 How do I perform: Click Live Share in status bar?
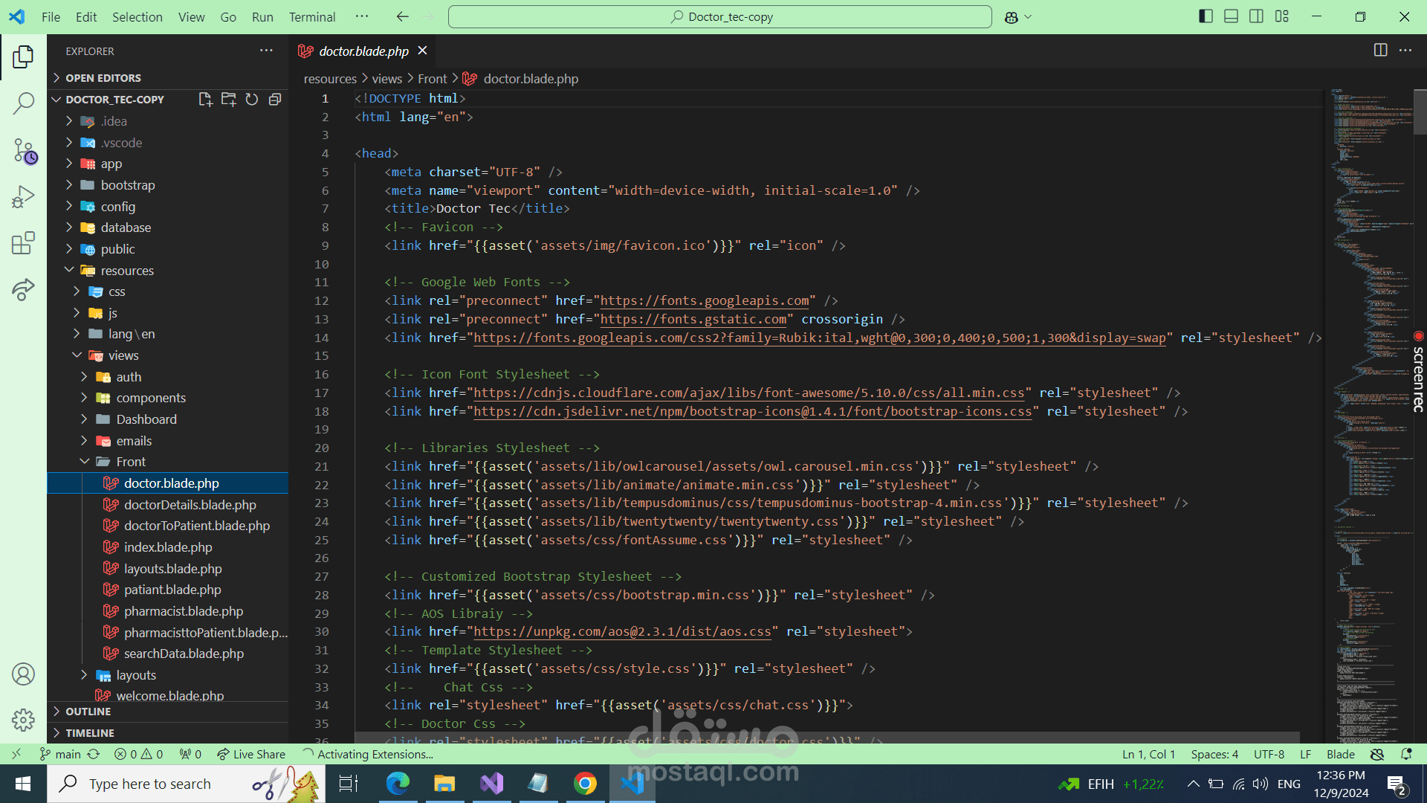[x=251, y=754]
